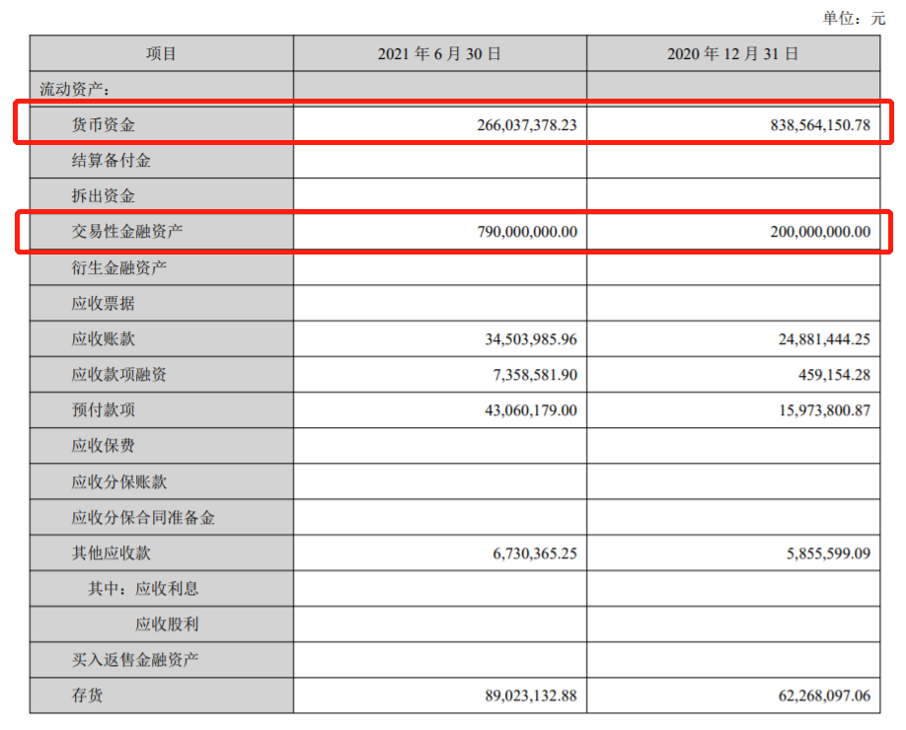Click the 其他应收款 row label
906x730 pixels.
tap(111, 552)
